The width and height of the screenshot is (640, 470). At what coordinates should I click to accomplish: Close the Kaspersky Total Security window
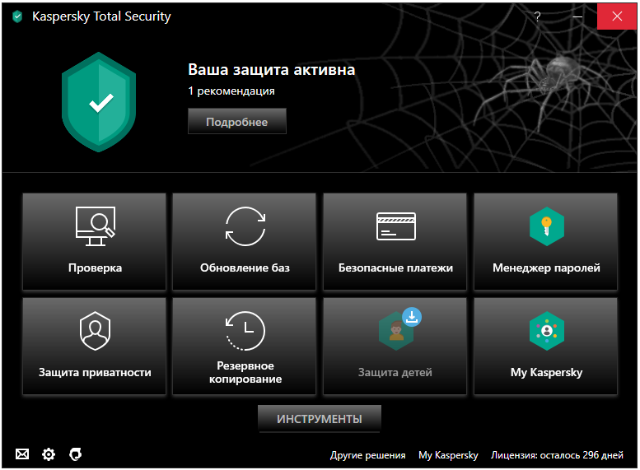(x=617, y=16)
